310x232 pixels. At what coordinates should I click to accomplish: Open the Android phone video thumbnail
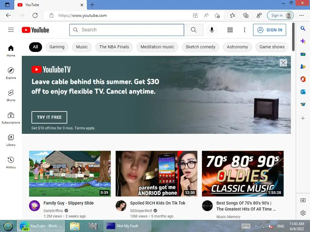tap(157, 174)
